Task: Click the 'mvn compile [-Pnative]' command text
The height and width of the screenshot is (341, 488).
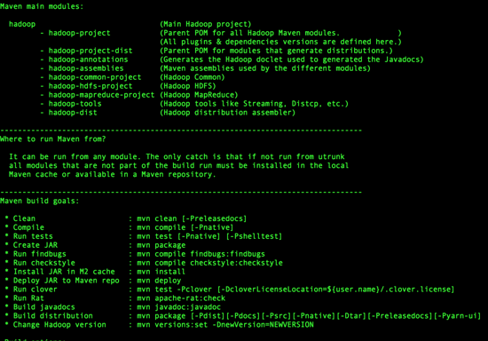Action: point(185,227)
